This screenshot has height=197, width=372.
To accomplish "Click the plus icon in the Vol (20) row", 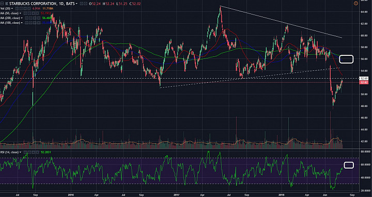I will point(25,9).
